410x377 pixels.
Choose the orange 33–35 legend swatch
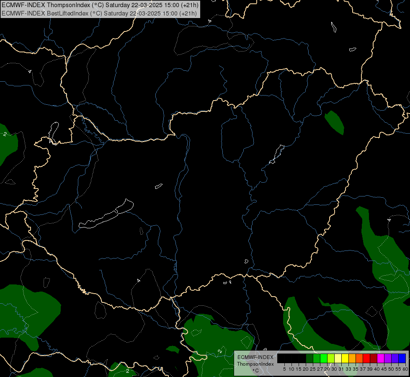click(352, 359)
